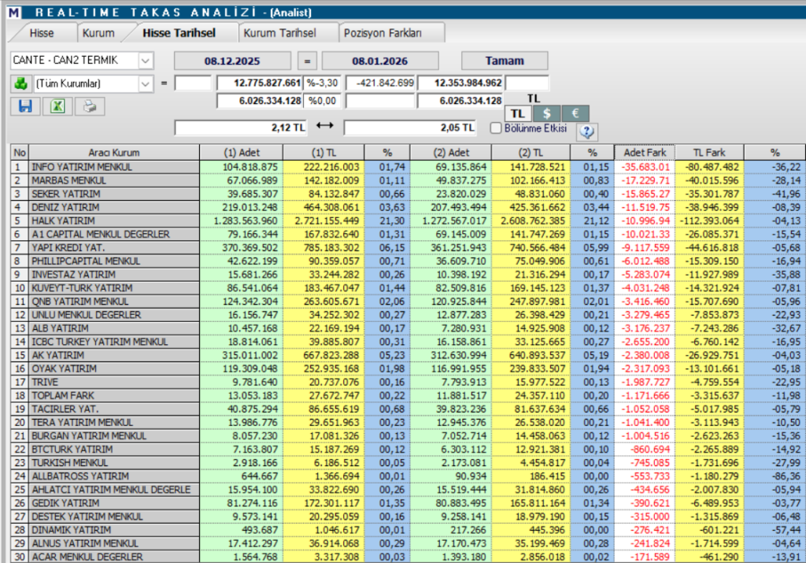
Task: Select the ICBC TURKEY YATIRIM MENKUL row
Action: coord(409,342)
